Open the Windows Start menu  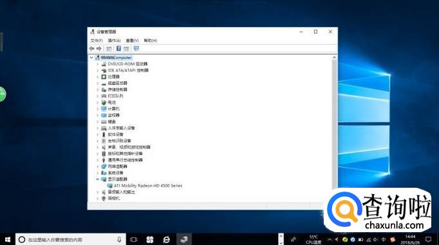click(x=8, y=240)
